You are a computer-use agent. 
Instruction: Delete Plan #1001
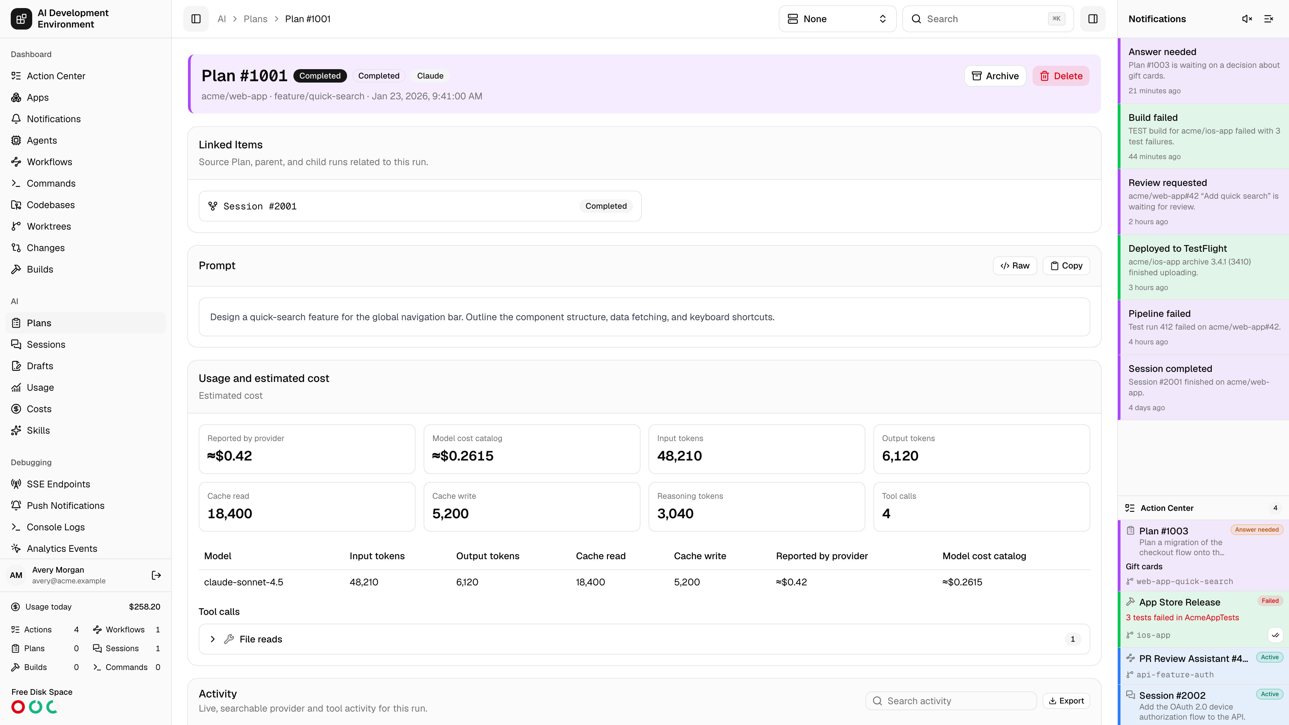tap(1061, 76)
